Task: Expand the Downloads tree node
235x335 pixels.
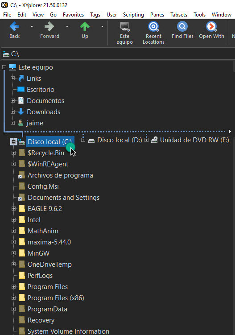Action: pos(12,112)
